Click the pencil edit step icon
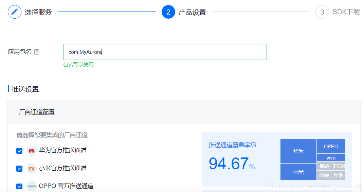The image size is (364, 192). tap(14, 12)
